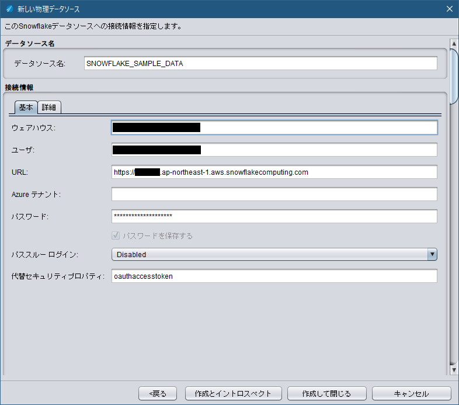Click the パススルー ログイン: label

click(45, 255)
